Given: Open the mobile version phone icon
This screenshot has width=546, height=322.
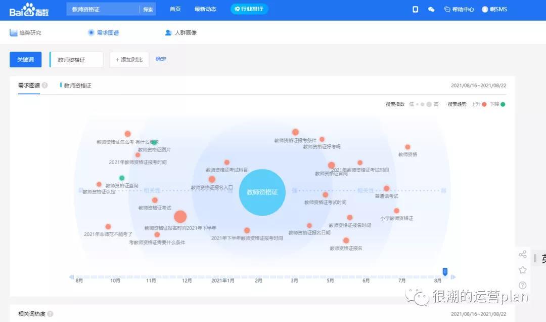Looking at the screenshot, I should (415, 9).
